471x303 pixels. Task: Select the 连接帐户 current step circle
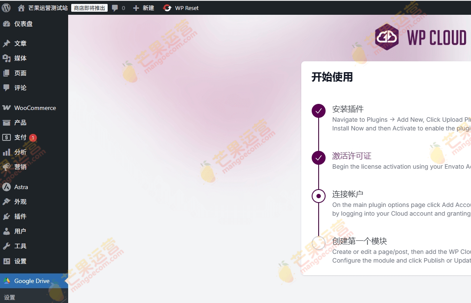[319, 196]
